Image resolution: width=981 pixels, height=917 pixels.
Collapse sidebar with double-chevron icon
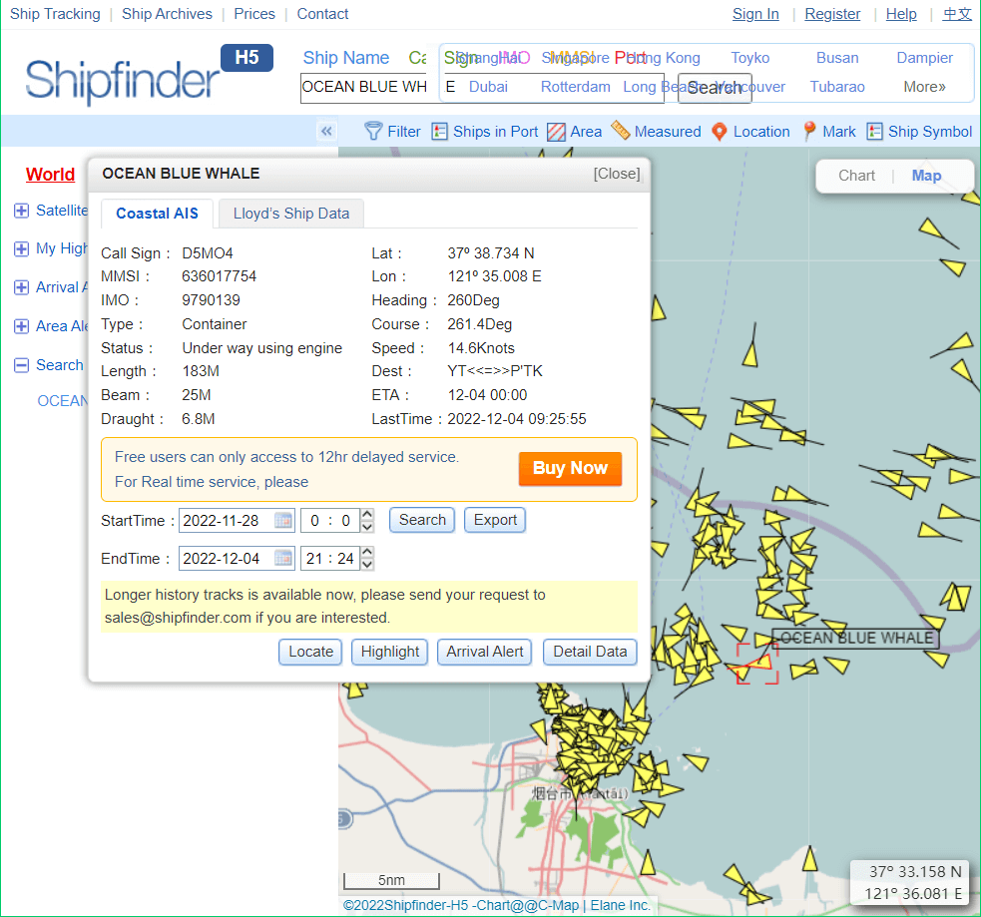pyautogui.click(x=326, y=132)
